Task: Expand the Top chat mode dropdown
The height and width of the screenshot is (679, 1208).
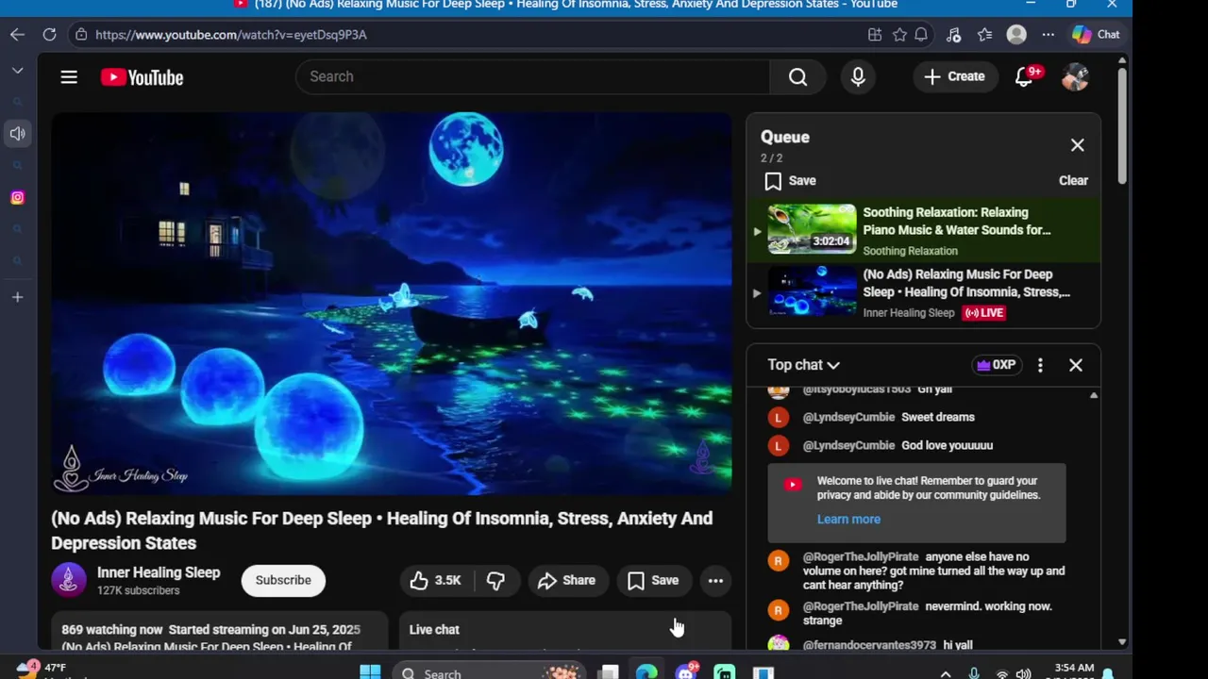Action: 803,365
